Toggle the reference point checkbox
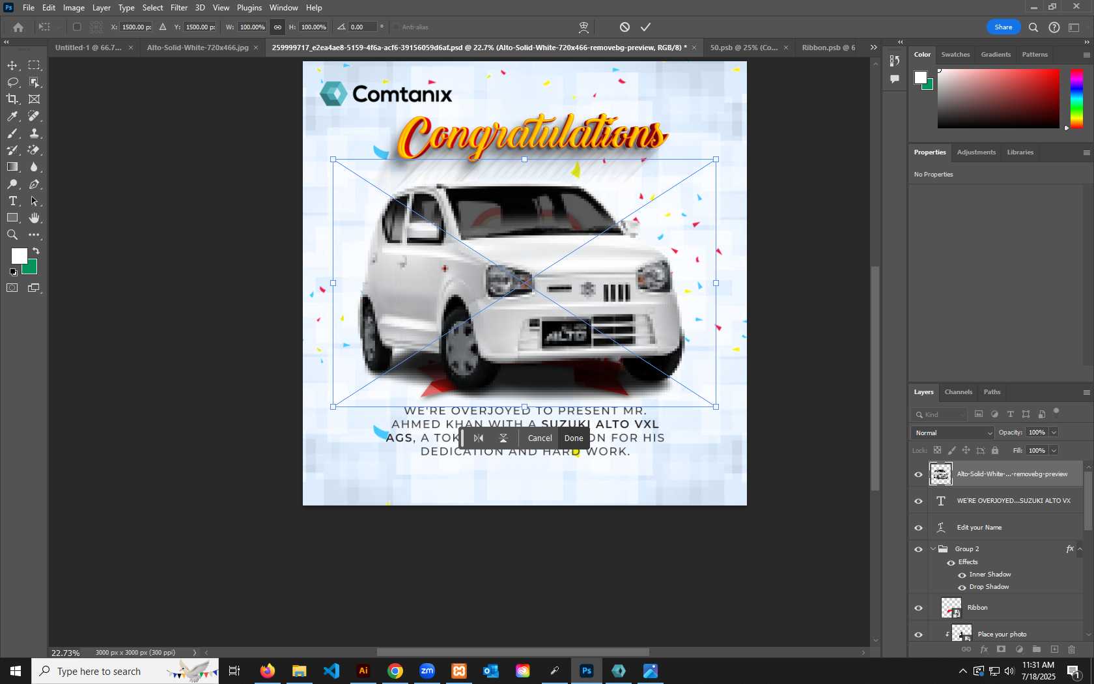 (x=77, y=27)
